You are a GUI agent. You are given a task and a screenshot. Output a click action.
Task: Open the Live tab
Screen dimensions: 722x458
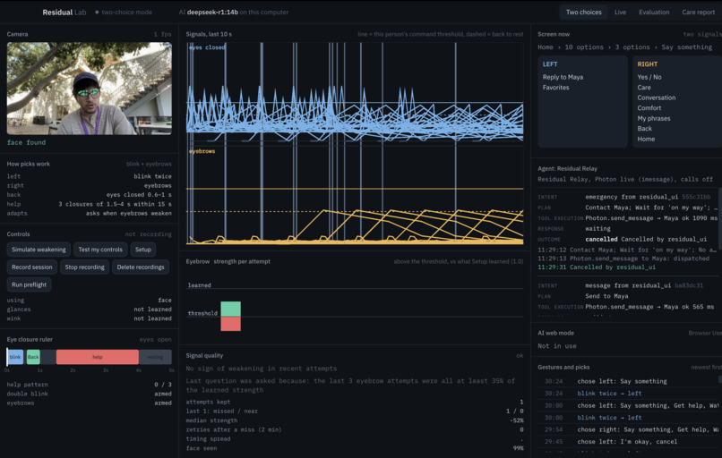620,13
